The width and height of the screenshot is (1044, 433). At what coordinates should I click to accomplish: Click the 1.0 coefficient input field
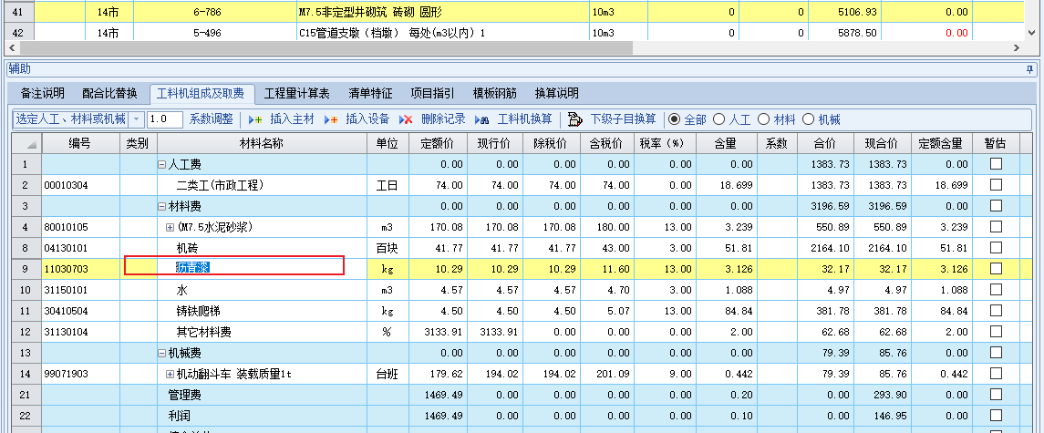pos(164,119)
